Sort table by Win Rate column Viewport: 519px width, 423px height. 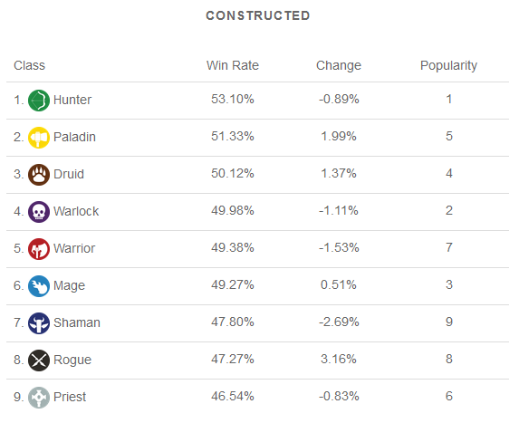(x=233, y=65)
